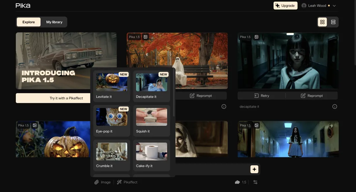Choose the Squish it effect
This screenshot has width=356, height=192.
point(151,121)
